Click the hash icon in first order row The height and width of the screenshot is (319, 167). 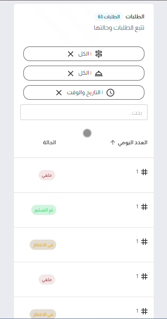[144, 172]
